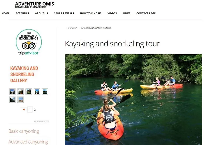Click the large kayaking tour photo
This screenshot has height=145, width=204.
point(133,100)
